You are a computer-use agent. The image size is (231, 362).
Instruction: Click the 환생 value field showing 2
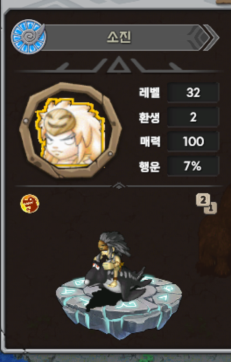193,117
